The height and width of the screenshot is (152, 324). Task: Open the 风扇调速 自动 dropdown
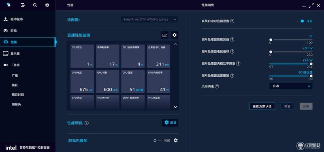291,86
